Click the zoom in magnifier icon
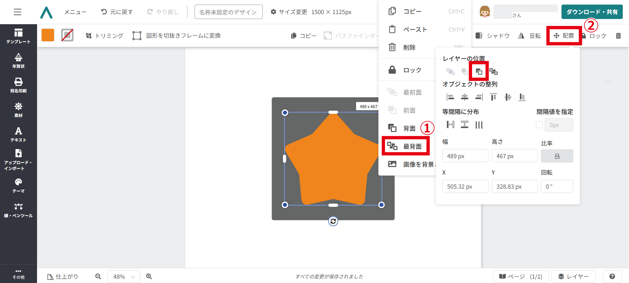This screenshot has width=629, height=283. (x=149, y=276)
